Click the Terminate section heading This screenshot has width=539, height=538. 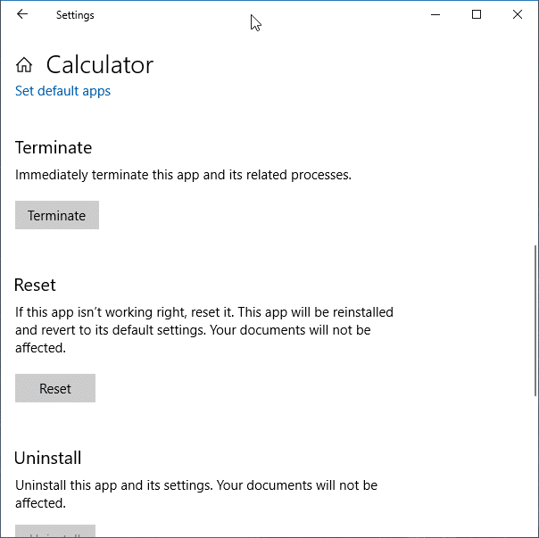click(x=54, y=147)
